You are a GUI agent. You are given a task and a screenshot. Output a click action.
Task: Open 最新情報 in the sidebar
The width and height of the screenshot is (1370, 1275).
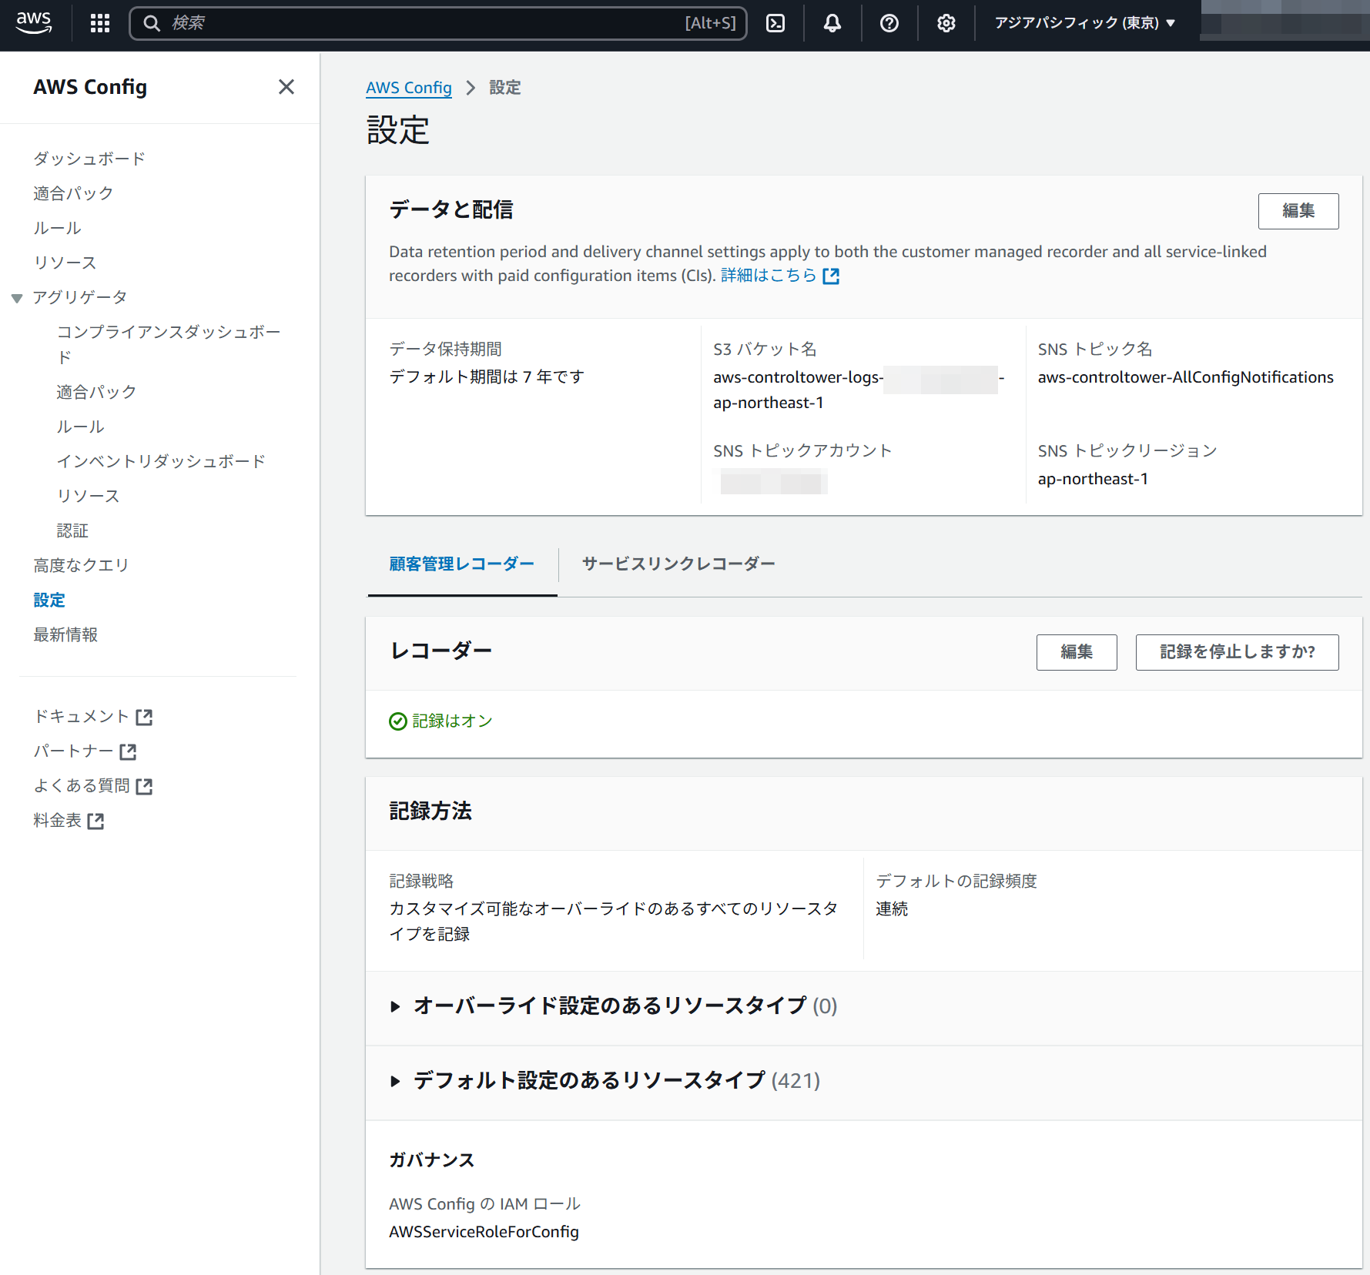coord(65,634)
